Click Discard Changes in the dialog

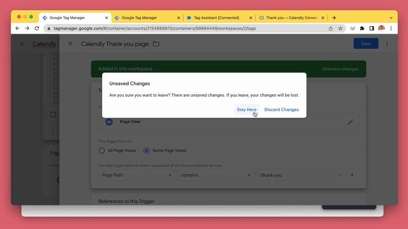pos(281,109)
